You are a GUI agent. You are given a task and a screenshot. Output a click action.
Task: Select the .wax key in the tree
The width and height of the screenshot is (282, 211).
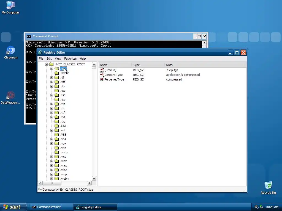pyautogui.click(x=64, y=165)
